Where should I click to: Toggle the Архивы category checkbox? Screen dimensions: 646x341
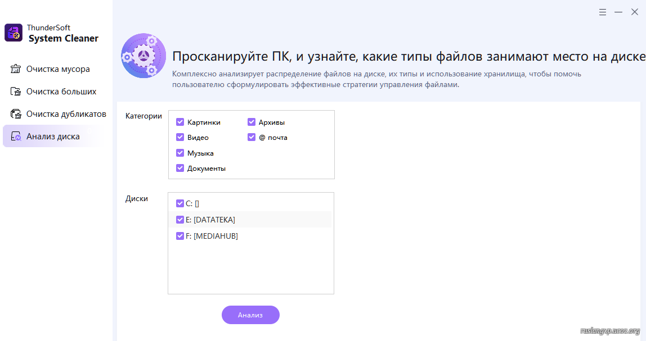pos(252,122)
